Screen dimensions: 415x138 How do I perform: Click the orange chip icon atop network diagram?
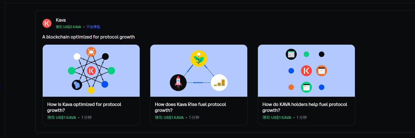pos(91,52)
